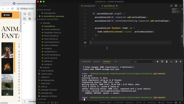The image size is (184, 104).
Task: Close accordion.js in Open Editors list
Action: [x=40, y=16]
